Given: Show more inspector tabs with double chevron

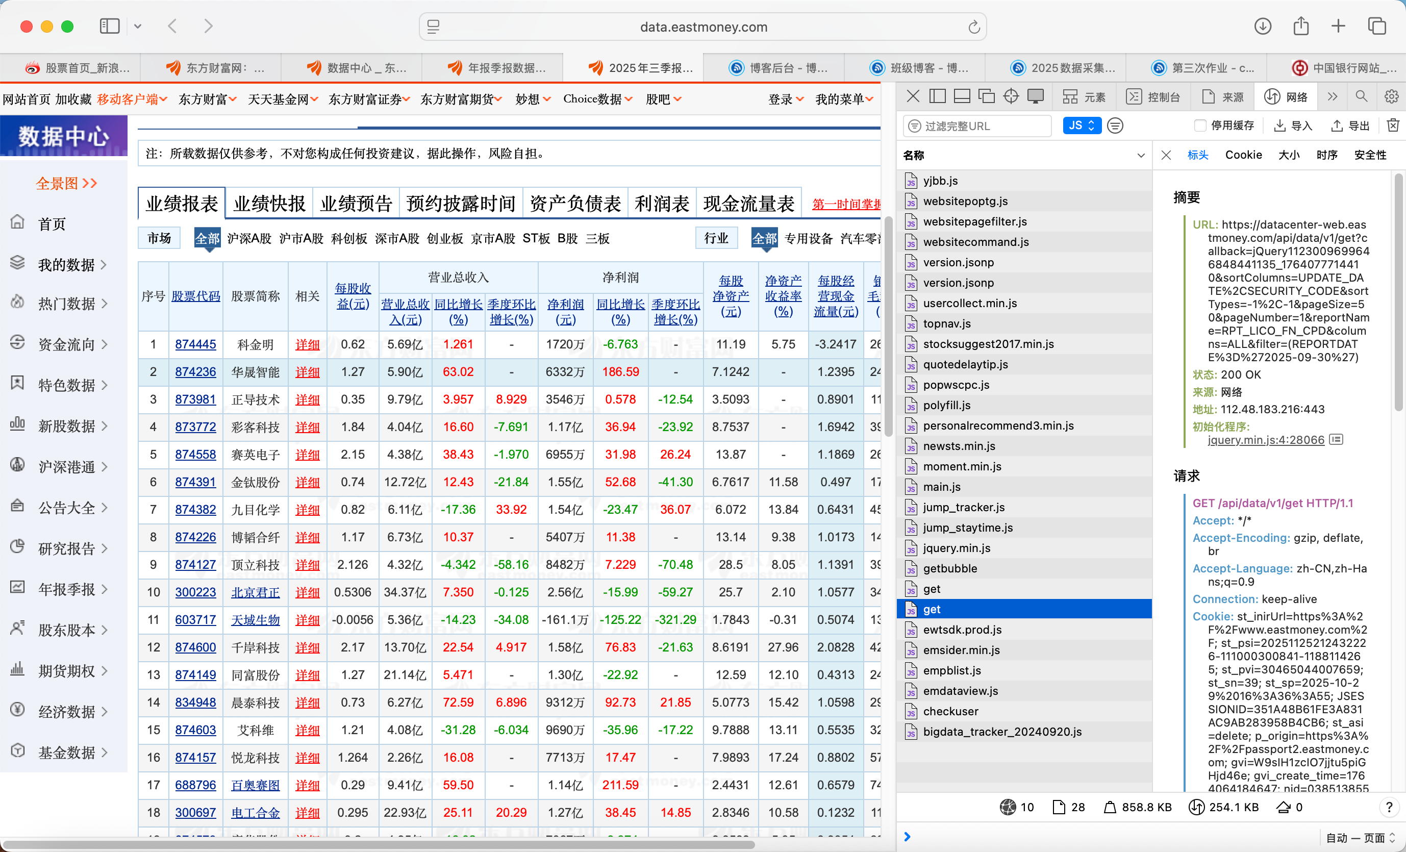Looking at the screenshot, I should [x=1333, y=96].
